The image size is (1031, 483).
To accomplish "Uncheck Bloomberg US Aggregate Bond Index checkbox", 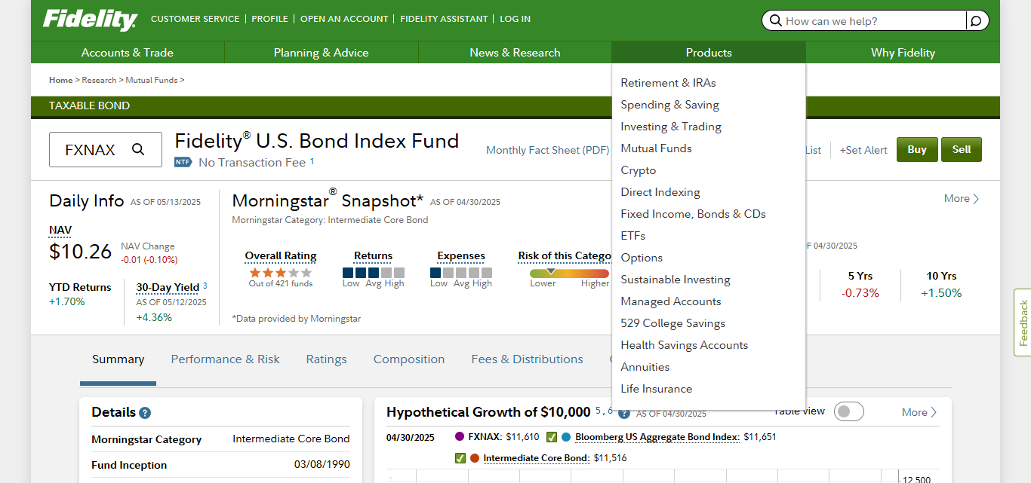I will [x=552, y=437].
